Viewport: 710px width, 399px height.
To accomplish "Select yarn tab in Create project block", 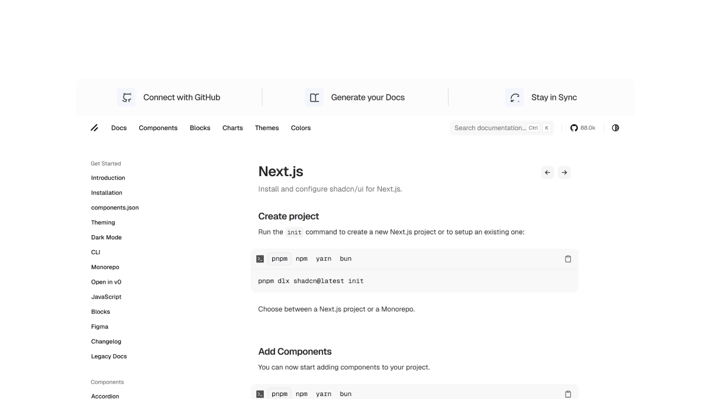I will click(324, 259).
